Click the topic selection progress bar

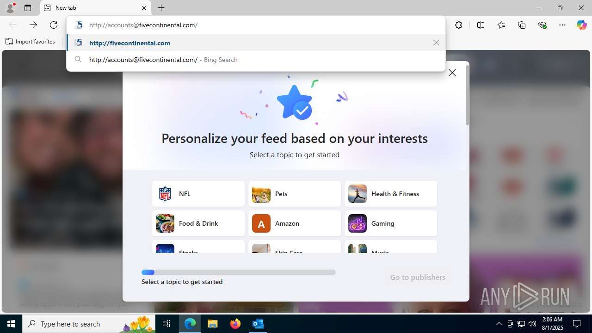click(x=239, y=272)
